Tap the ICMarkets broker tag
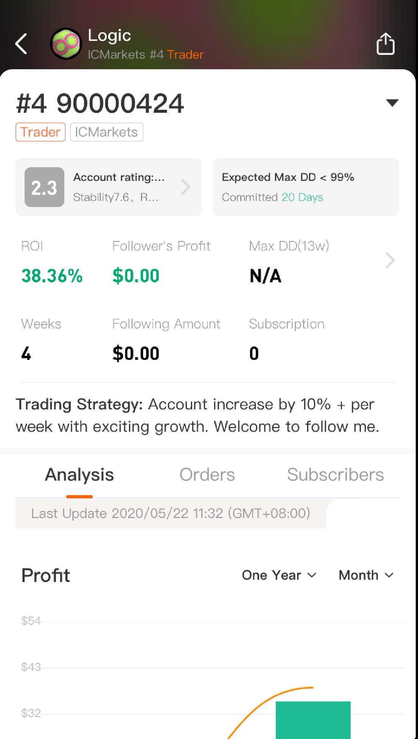 pyautogui.click(x=106, y=132)
